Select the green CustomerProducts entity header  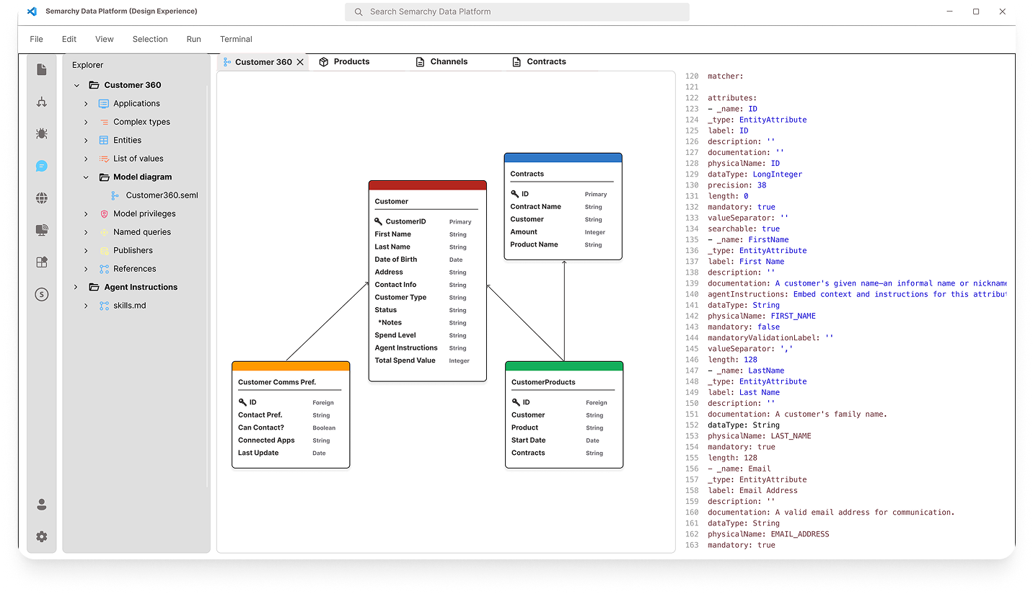(x=564, y=366)
